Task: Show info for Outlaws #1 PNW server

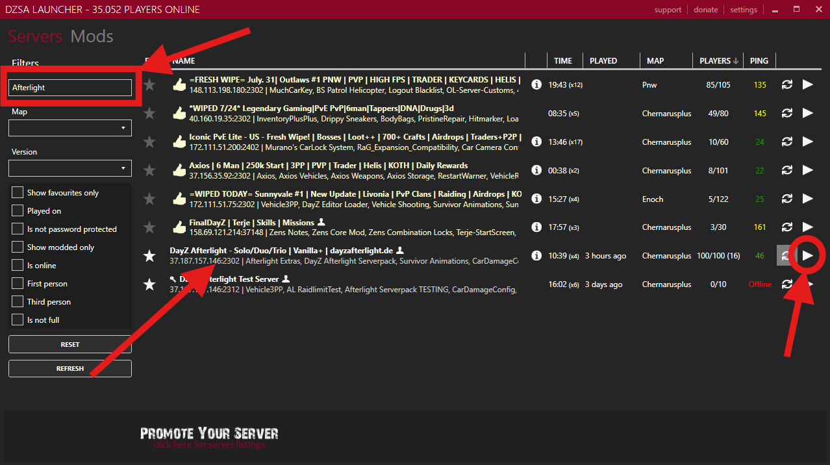Action: click(x=536, y=84)
